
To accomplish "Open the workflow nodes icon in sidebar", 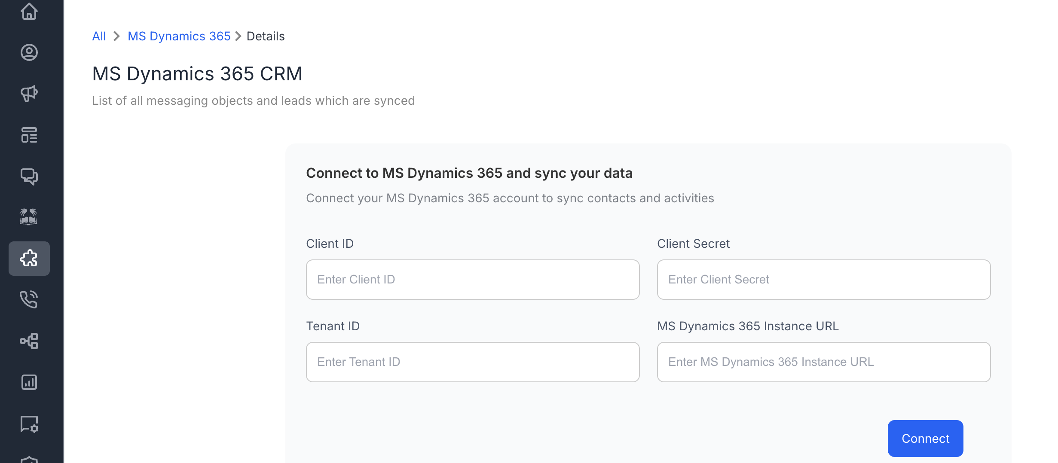I will (29, 341).
